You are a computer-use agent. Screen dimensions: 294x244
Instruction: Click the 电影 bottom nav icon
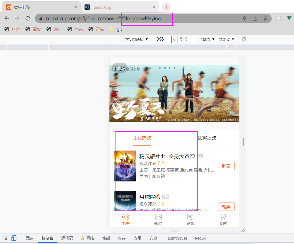click(x=126, y=219)
